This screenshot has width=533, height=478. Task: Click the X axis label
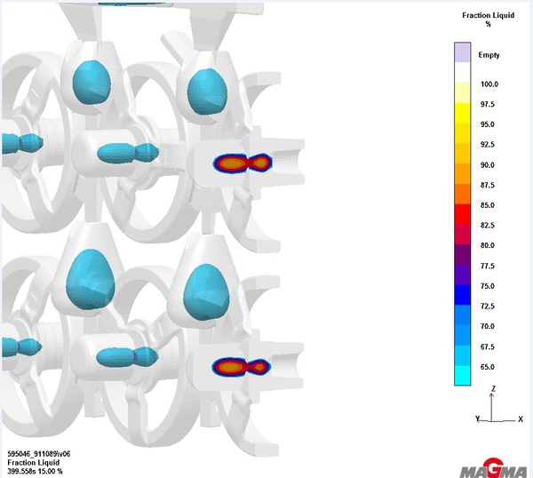tap(520, 418)
